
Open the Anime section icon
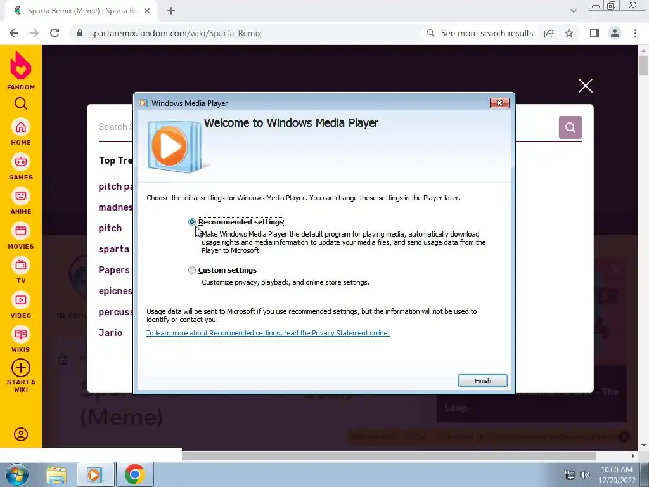click(21, 196)
